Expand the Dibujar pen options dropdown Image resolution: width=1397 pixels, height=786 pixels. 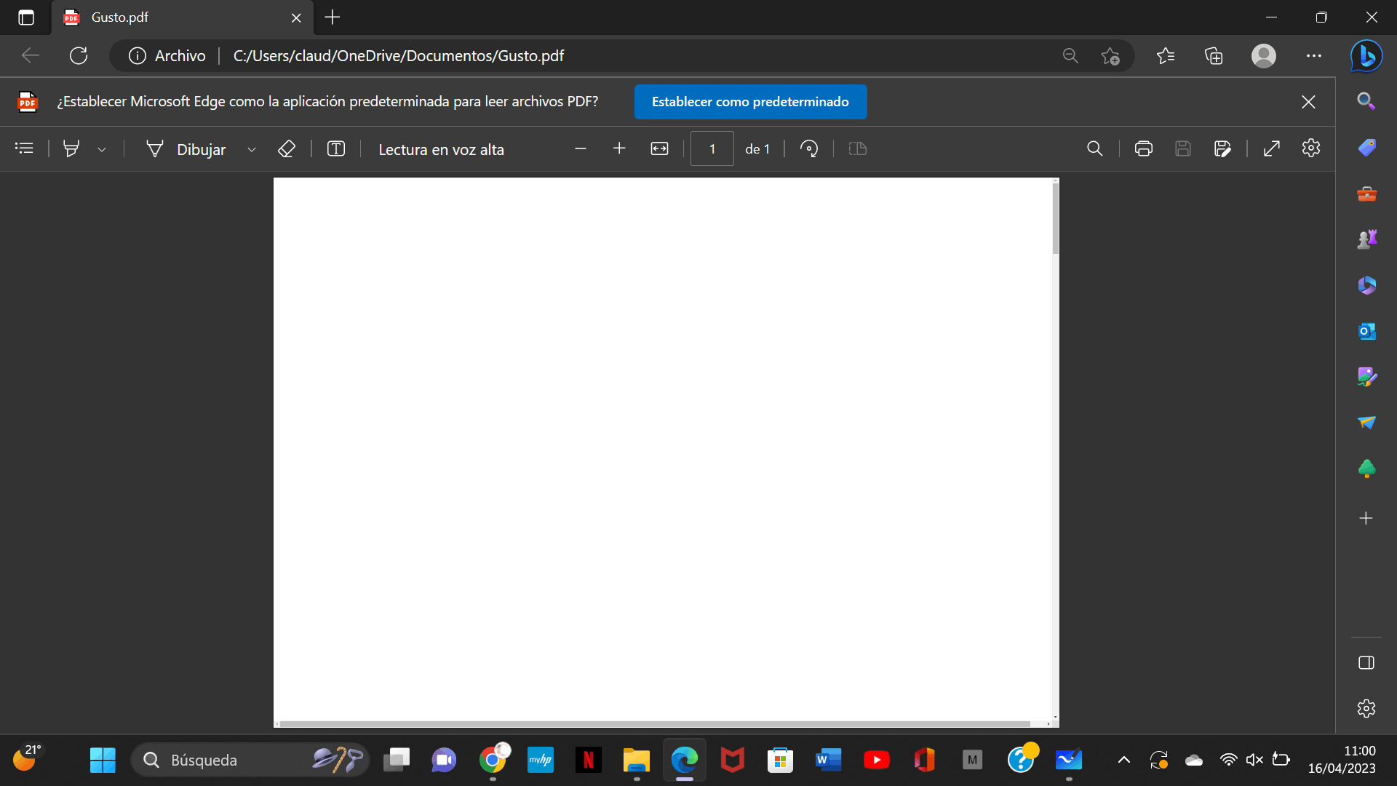(252, 149)
